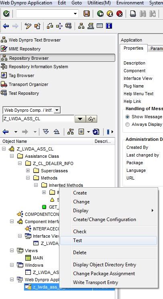This screenshot has width=163, height=299.
Task: Open the Web Dynpro Comp. / Intf. dropdown
Action: pyautogui.click(x=57, y=110)
